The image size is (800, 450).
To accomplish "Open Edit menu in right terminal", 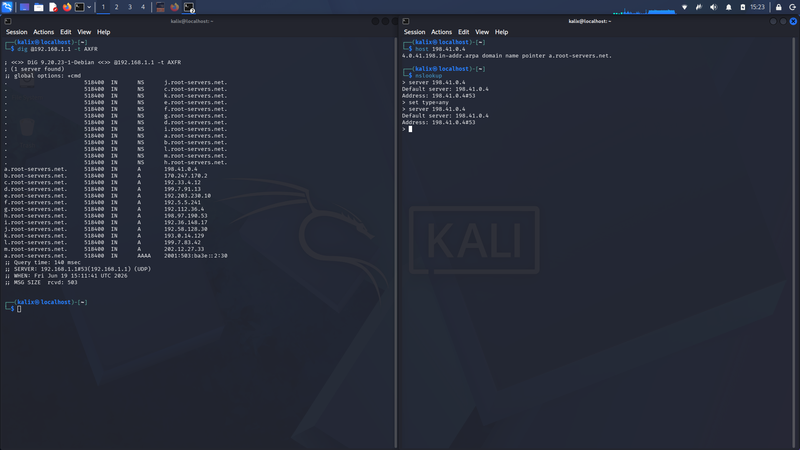I will [464, 32].
